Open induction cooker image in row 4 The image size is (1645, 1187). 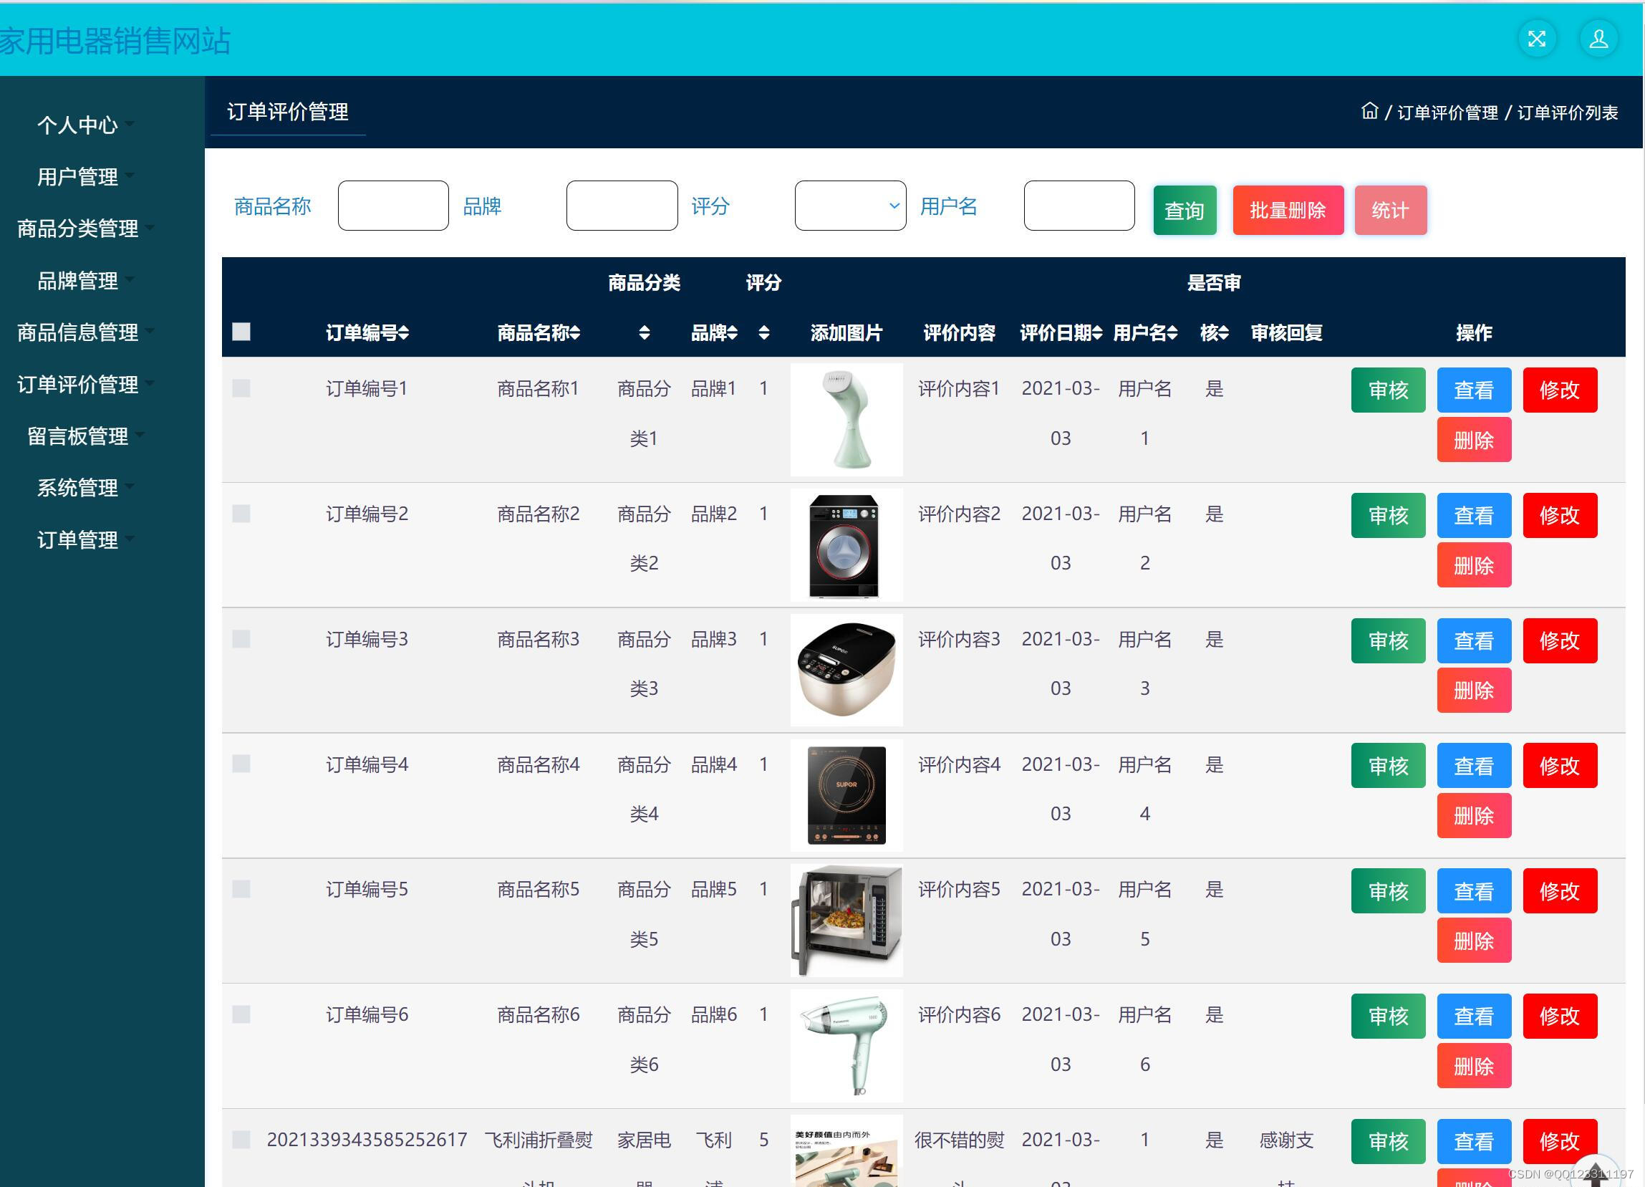(846, 795)
